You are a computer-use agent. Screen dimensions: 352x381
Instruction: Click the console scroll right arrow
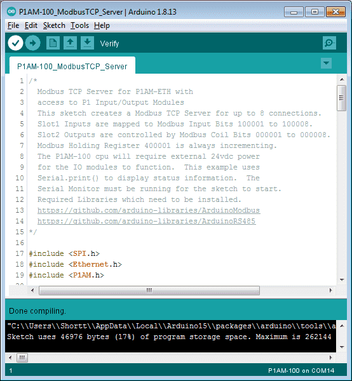tap(330, 358)
